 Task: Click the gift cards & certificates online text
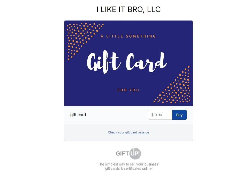click(129, 168)
